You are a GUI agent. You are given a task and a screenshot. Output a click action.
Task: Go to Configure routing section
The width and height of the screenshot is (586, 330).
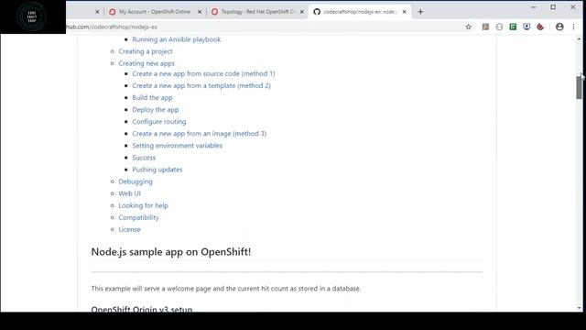[158, 122]
